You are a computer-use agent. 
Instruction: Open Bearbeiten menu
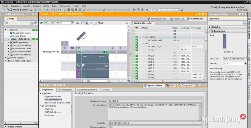click(x=16, y=6)
